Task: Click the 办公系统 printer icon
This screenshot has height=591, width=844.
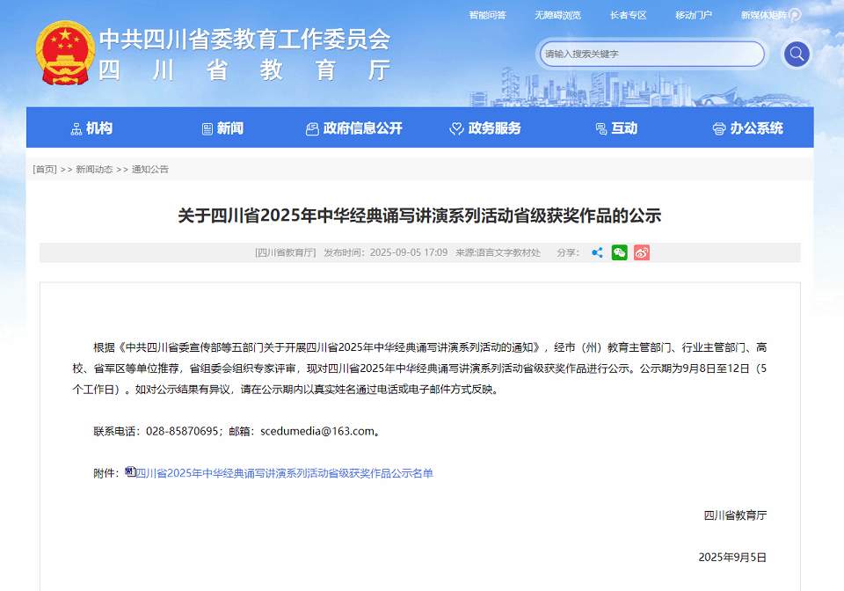Action: tap(719, 128)
